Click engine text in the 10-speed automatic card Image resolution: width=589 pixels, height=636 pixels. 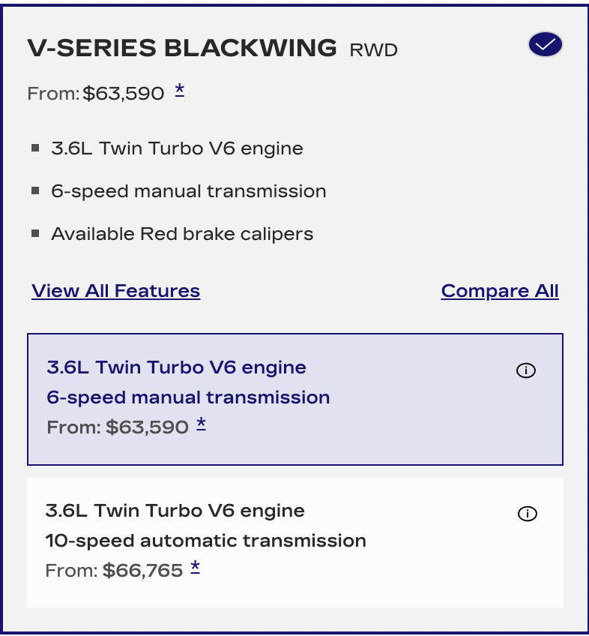(175, 511)
